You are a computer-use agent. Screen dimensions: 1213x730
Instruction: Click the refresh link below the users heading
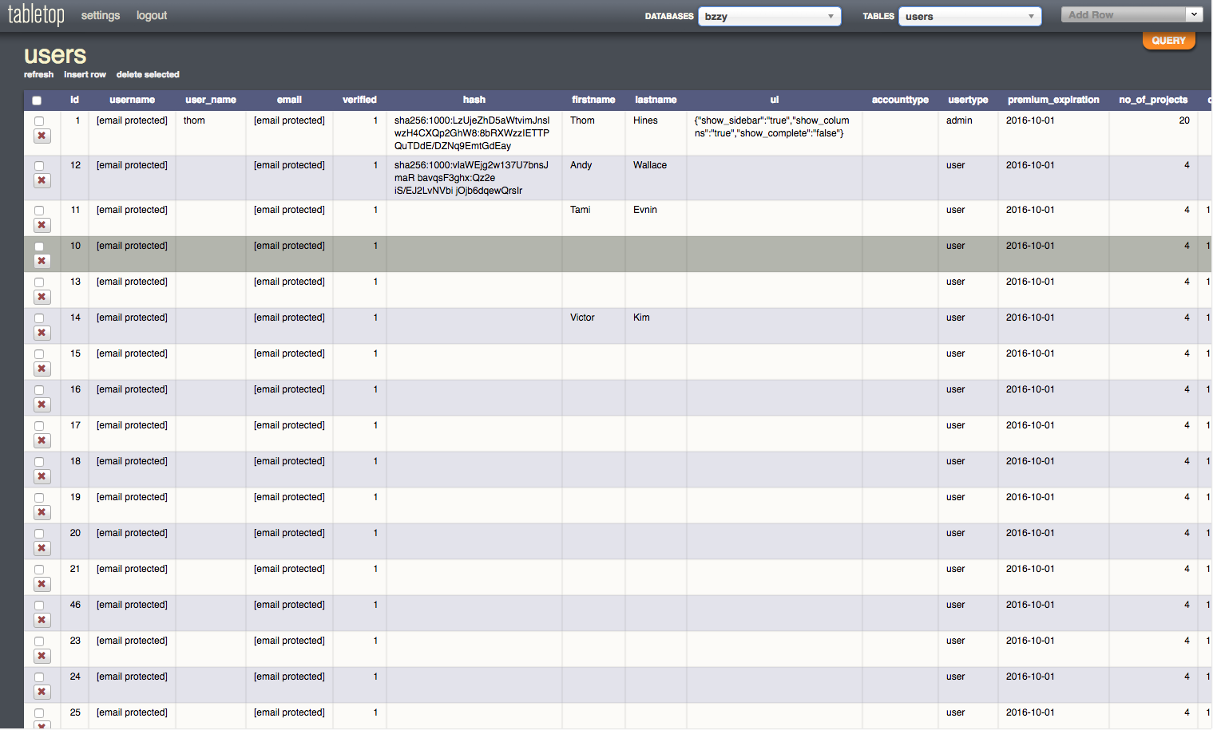click(x=38, y=74)
